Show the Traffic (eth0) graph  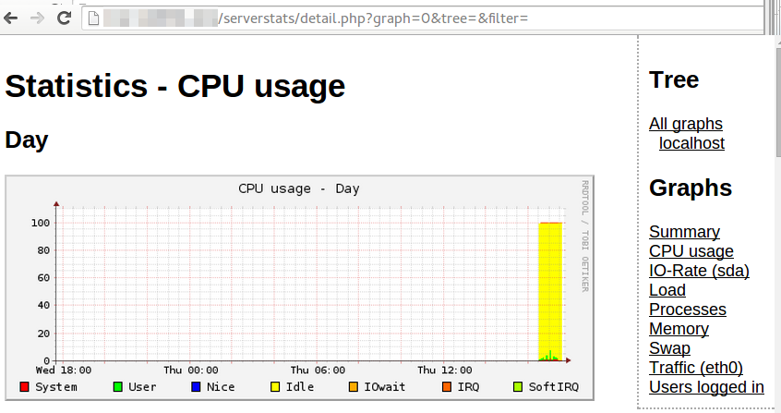click(696, 368)
